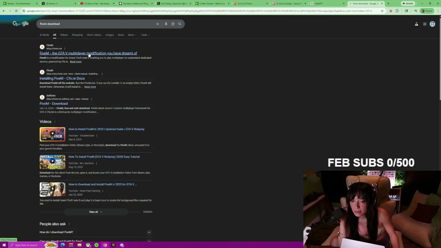Switch to the AI Voice Changer tab

click(289, 3)
